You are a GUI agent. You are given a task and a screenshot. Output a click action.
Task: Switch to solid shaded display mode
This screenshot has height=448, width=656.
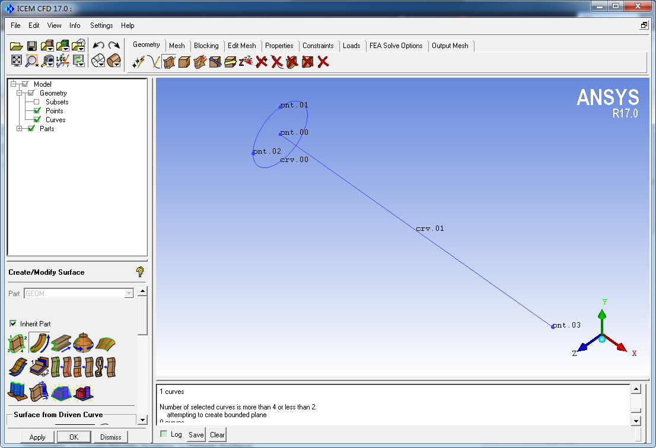click(x=114, y=61)
